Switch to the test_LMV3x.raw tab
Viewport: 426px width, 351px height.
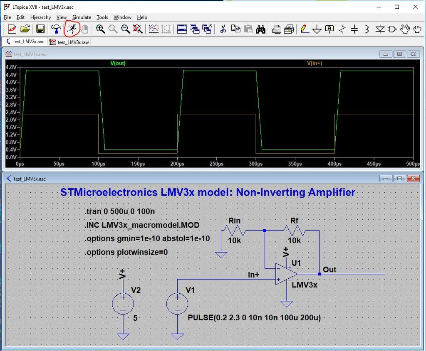69,42
